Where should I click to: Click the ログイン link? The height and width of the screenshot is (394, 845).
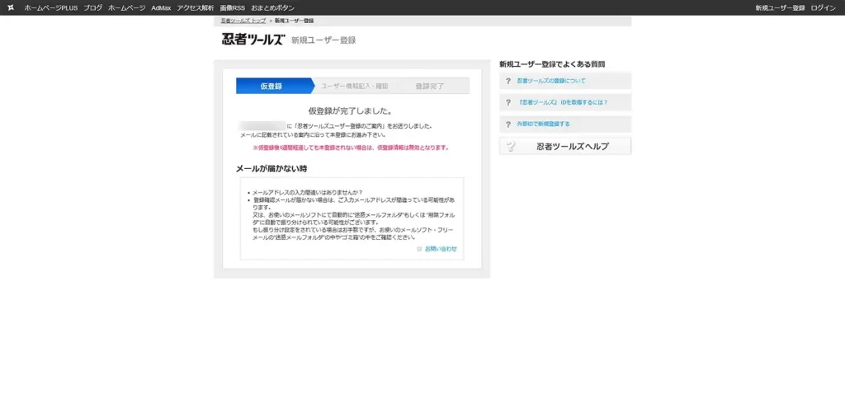tap(823, 7)
